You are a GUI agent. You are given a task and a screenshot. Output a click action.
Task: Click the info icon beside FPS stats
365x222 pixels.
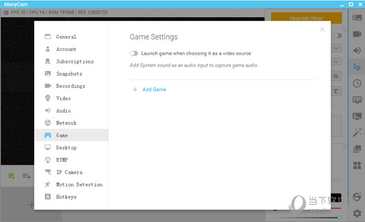tap(6, 13)
